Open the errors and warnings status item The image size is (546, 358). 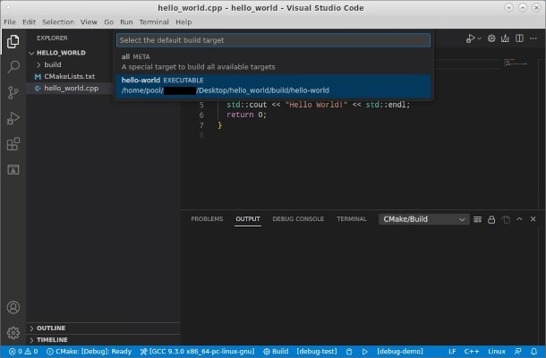tap(23, 352)
